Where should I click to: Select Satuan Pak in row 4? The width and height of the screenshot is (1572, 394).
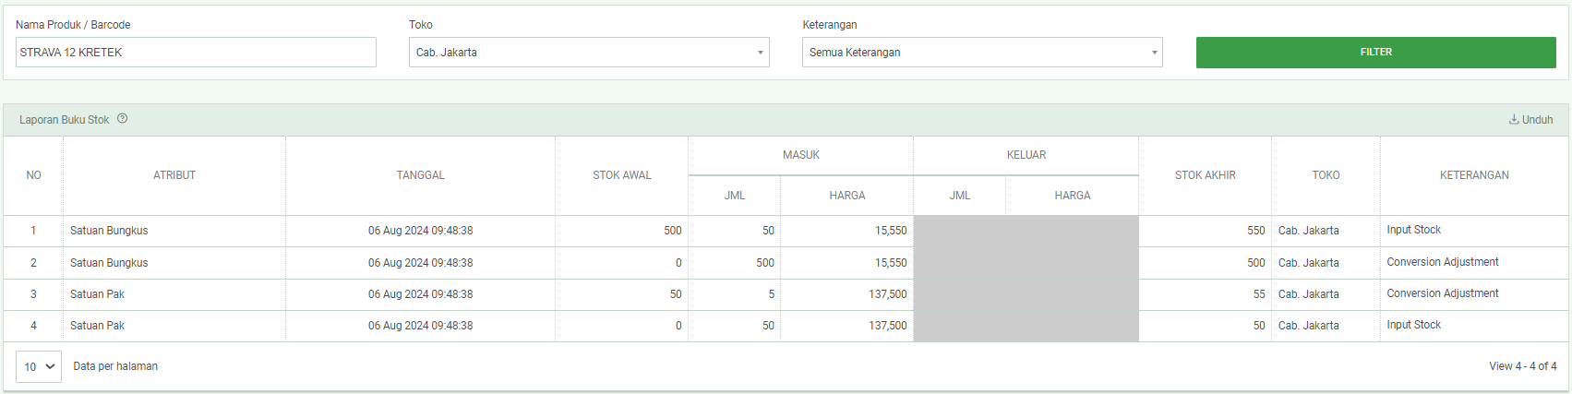tap(97, 326)
